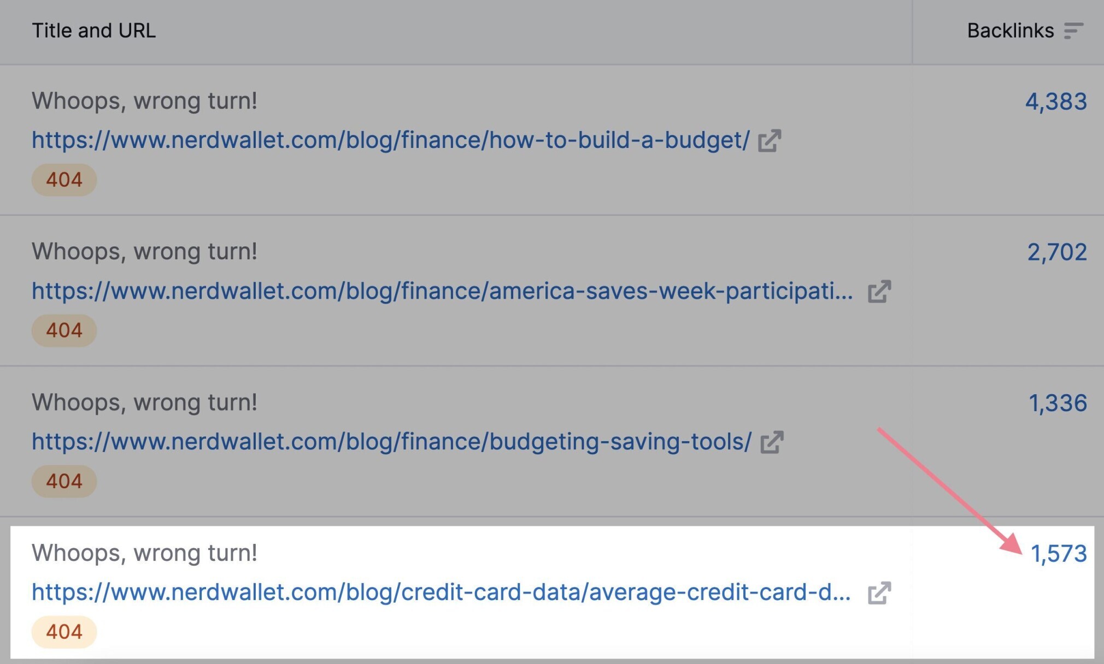Viewport: 1104px width, 664px height.
Task: Open external link icon for how-to-build-a-budget URL
Action: 770,141
